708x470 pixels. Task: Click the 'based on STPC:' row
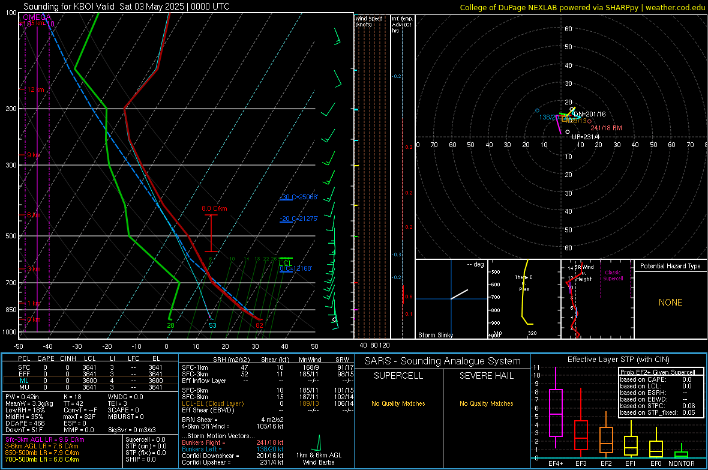pyautogui.click(x=658, y=406)
